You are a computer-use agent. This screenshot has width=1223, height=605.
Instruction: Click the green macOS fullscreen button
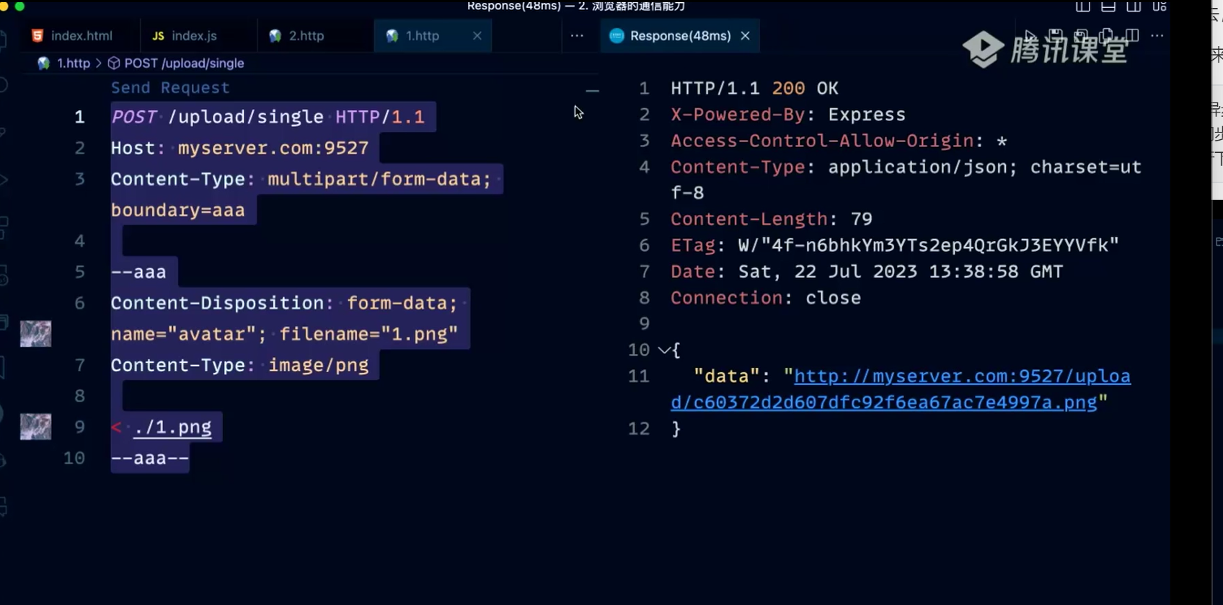[x=19, y=6]
